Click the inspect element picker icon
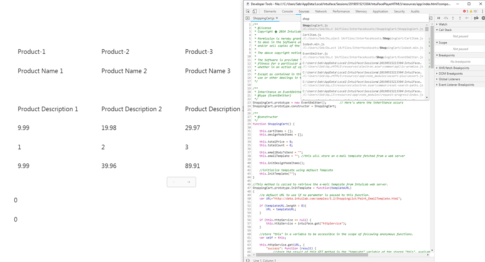485x262 pixels. tap(248, 11)
